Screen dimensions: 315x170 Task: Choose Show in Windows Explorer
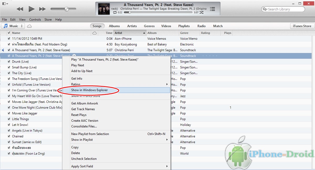117,90
